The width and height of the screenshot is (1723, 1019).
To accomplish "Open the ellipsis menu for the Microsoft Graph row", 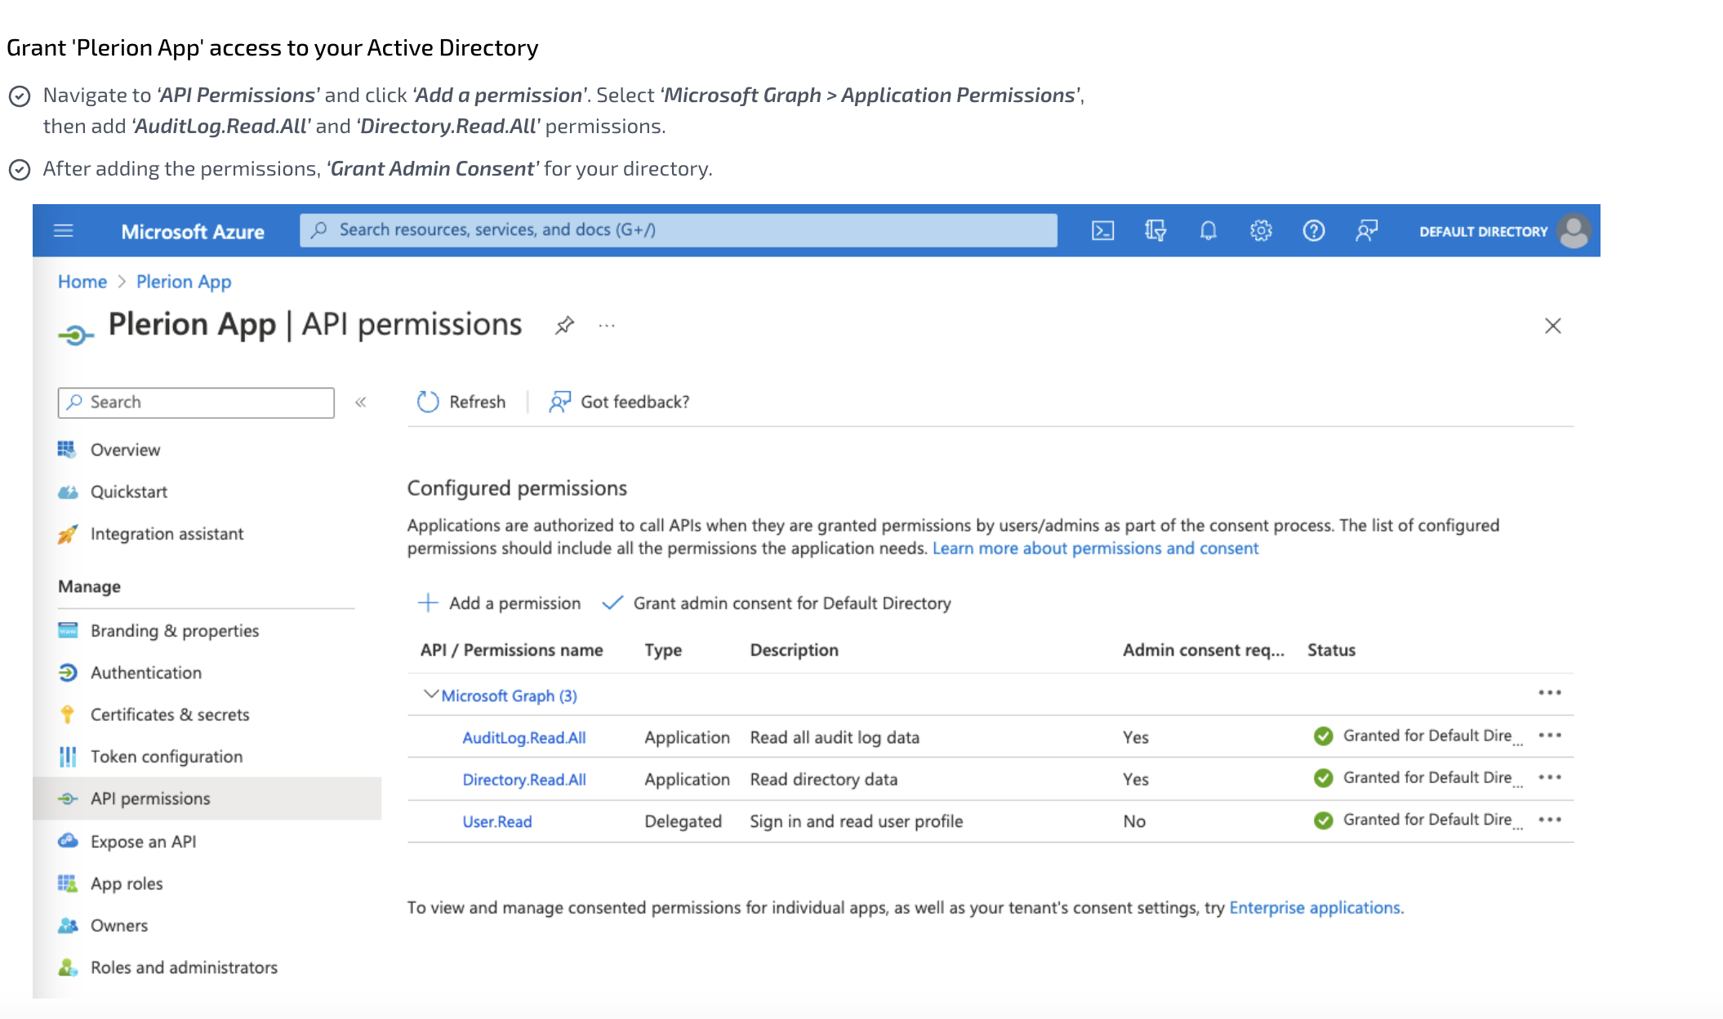I will click(1550, 692).
